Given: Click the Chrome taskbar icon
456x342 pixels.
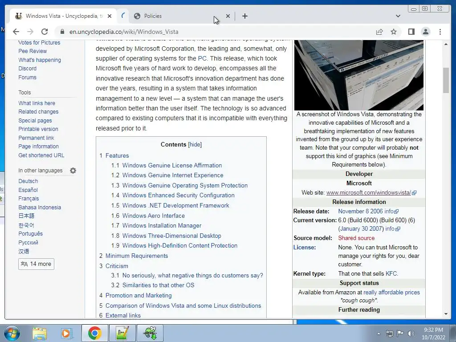Looking at the screenshot, I should (x=94, y=333).
